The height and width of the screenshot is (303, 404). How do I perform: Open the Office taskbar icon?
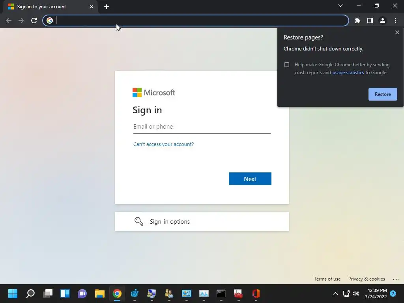pos(256,294)
